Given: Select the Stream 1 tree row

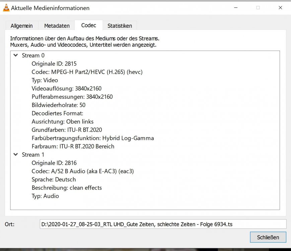Looking at the screenshot, I should click(x=33, y=155).
